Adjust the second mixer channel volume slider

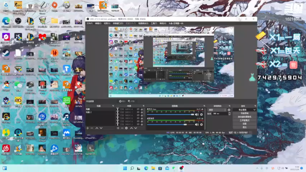[171, 125]
